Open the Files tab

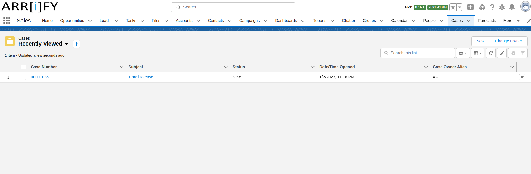click(156, 21)
